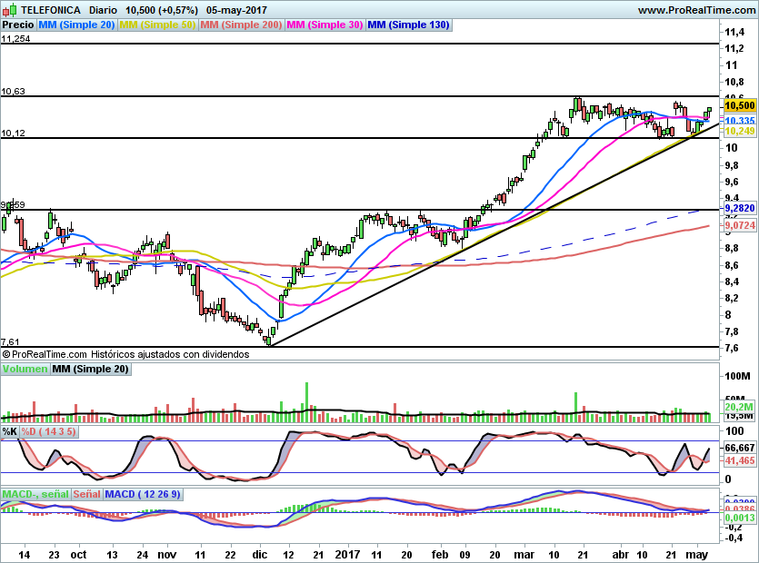Click the MACD - señal histogram label

click(x=35, y=494)
